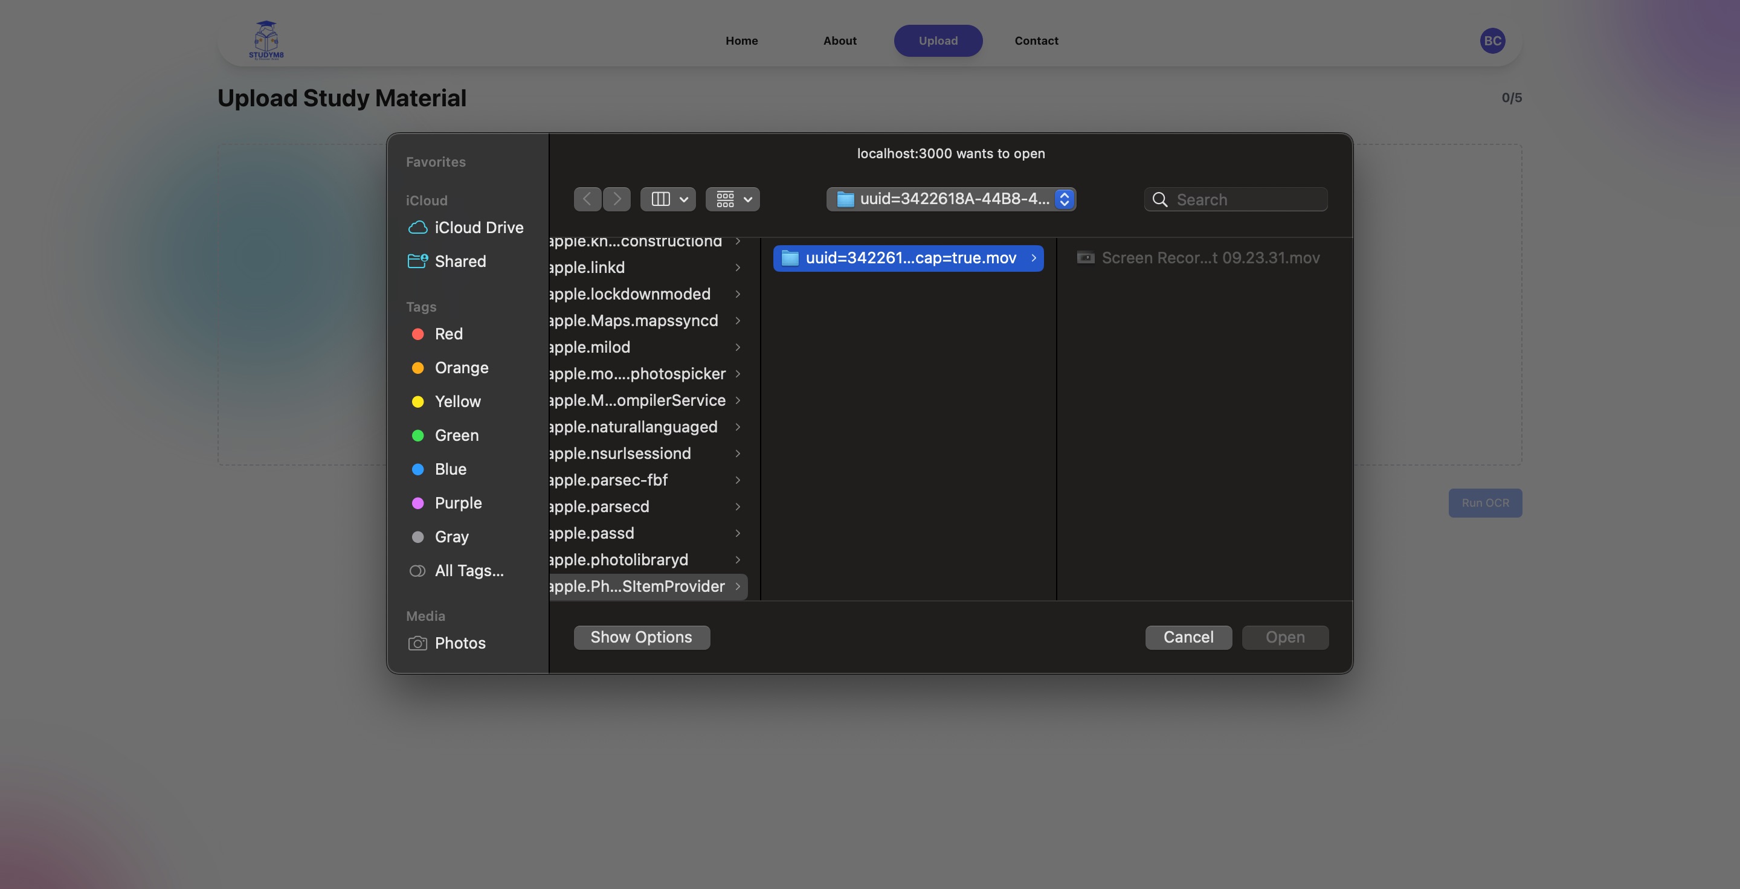Click the Open button
The image size is (1740, 889).
[x=1284, y=637]
